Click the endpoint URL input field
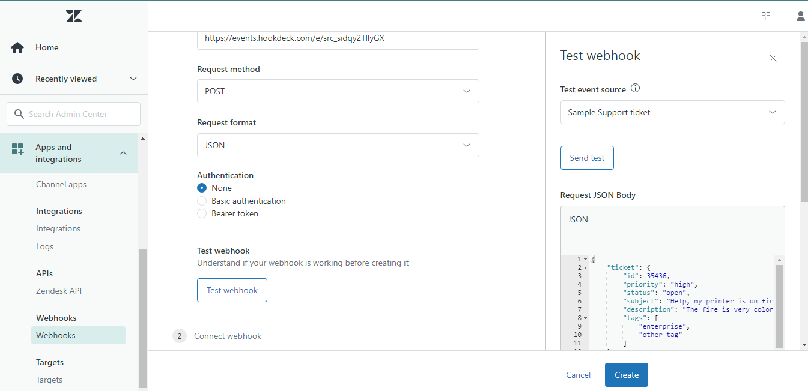This screenshot has height=391, width=808. pos(338,38)
